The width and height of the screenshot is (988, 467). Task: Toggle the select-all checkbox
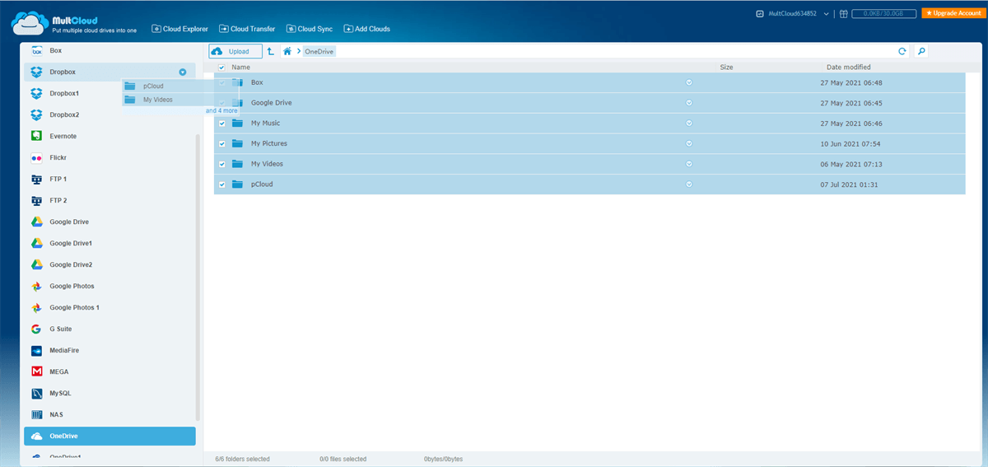click(x=221, y=68)
